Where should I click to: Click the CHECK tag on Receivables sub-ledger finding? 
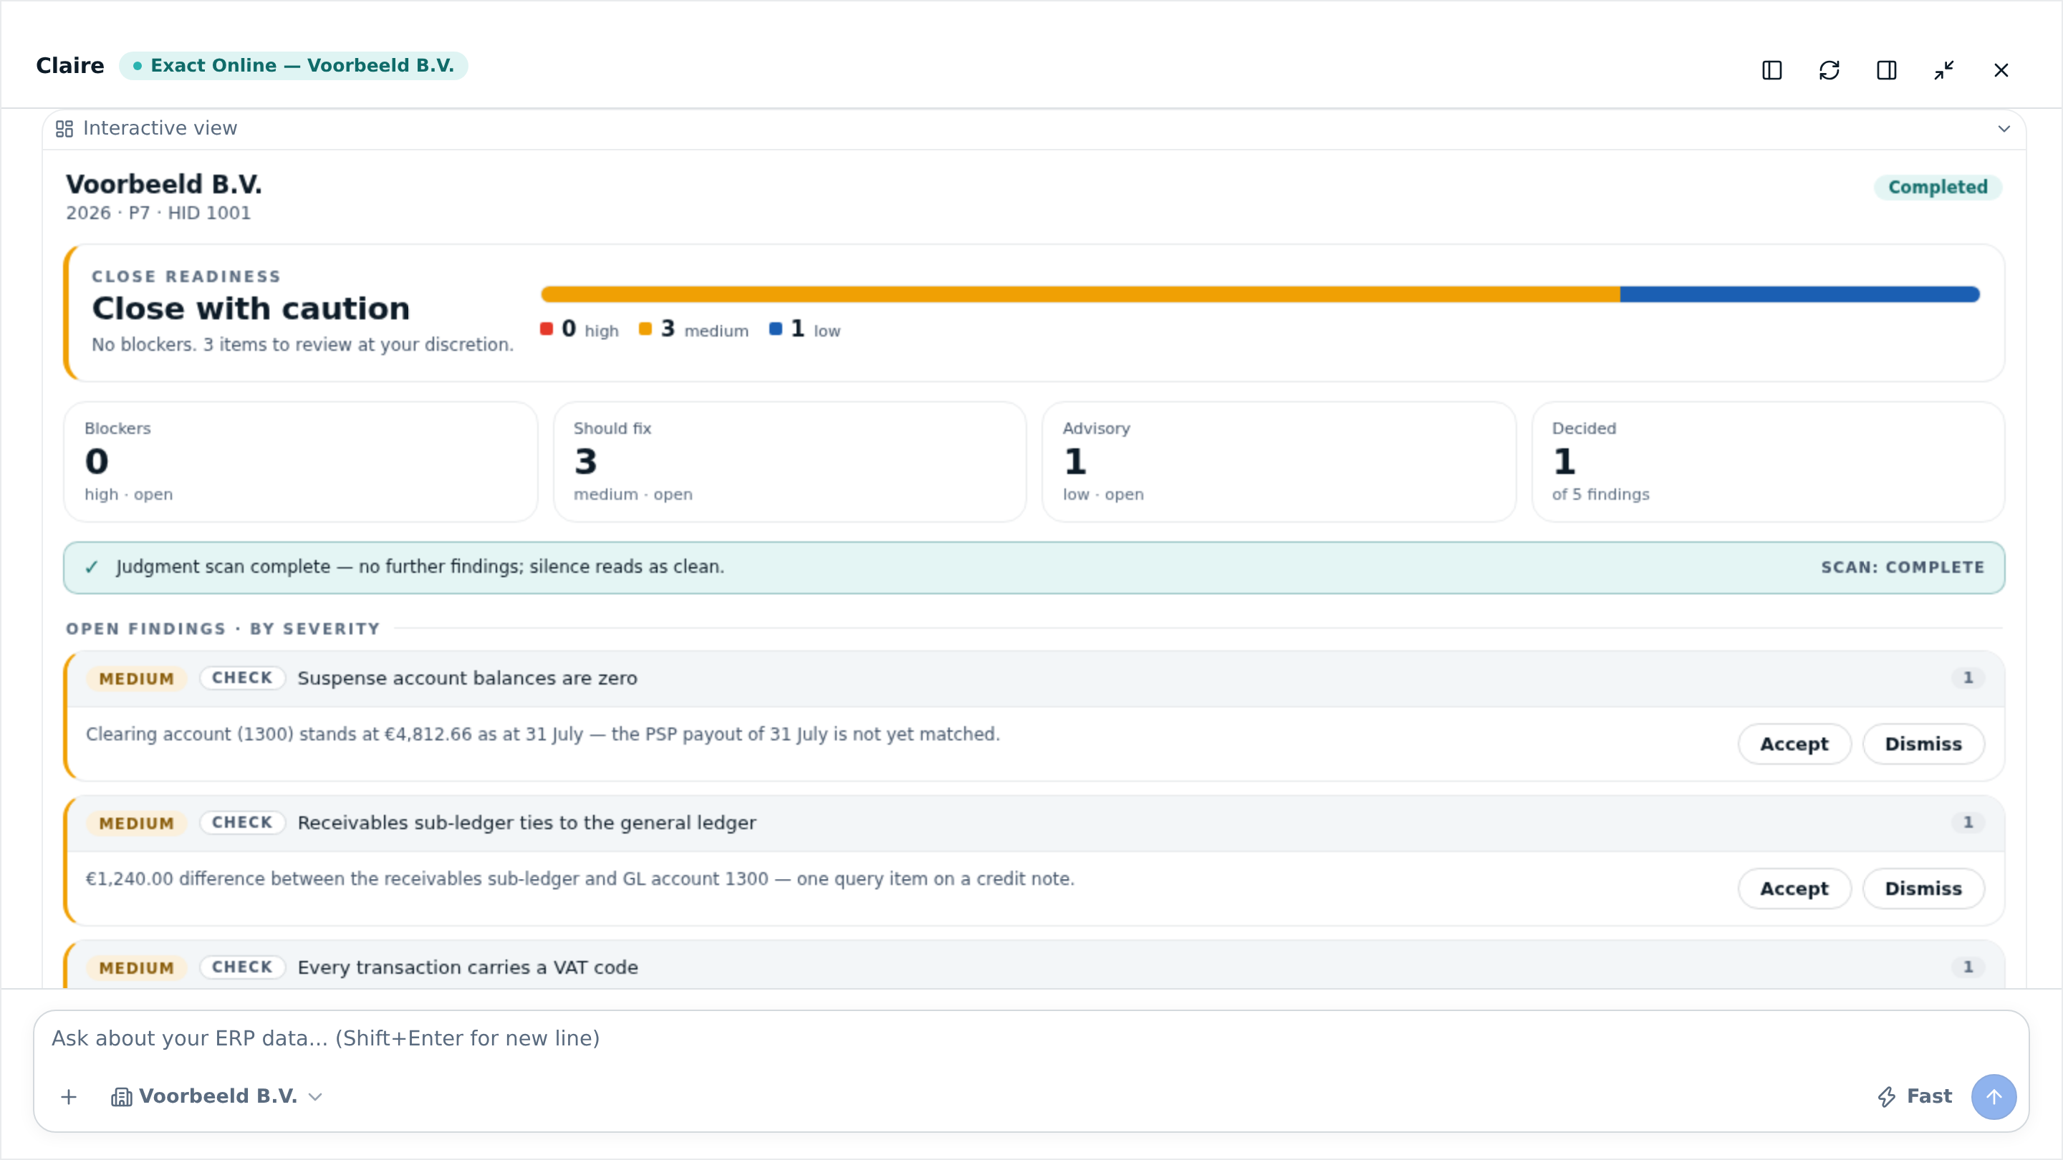click(242, 822)
